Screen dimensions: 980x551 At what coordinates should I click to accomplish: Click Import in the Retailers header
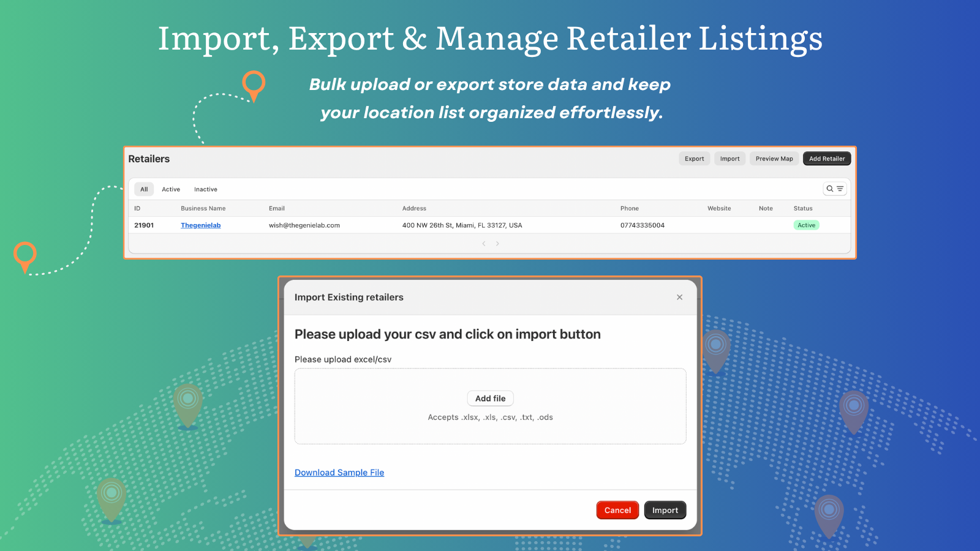click(x=729, y=158)
